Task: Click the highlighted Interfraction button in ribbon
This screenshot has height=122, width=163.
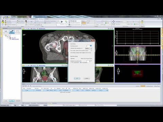Action: tap(84, 23)
